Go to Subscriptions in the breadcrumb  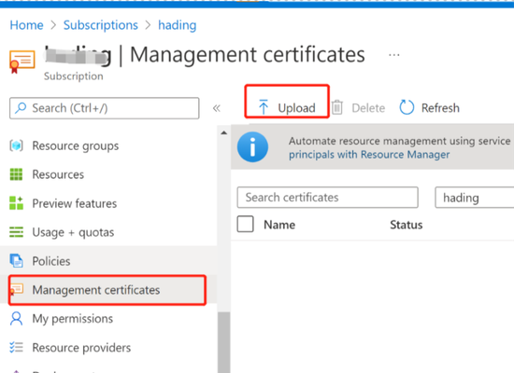coord(101,25)
